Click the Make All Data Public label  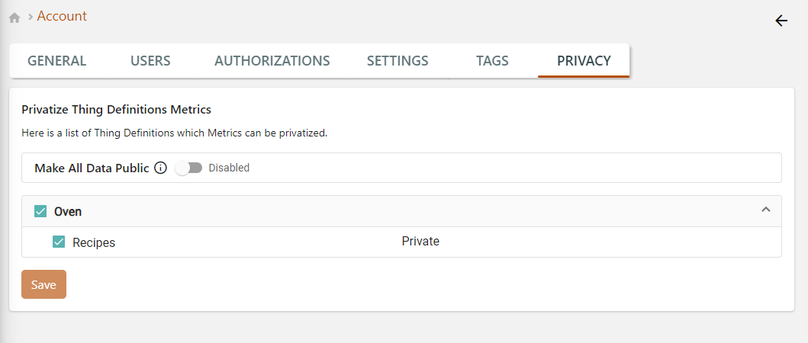tap(92, 168)
